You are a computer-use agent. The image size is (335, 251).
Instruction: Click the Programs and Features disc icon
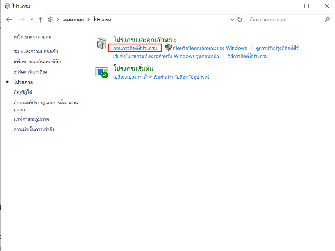(x=101, y=43)
